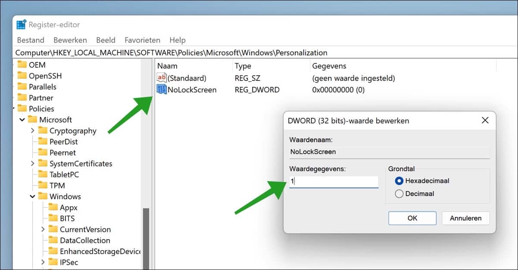Collapse the Microsoft tree node
This screenshot has width=518, height=270.
point(22,120)
